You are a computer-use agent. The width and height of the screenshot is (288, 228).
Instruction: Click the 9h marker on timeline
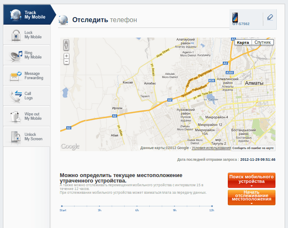click(x=174, y=206)
